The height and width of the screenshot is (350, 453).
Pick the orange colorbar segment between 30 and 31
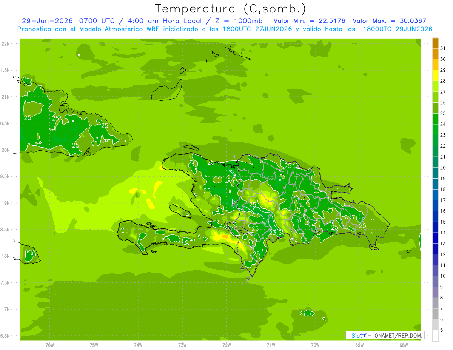pos(435,54)
